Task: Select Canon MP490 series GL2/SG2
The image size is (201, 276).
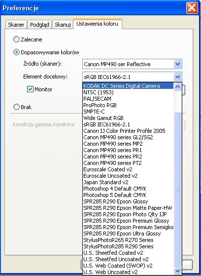Action: pos(128,137)
